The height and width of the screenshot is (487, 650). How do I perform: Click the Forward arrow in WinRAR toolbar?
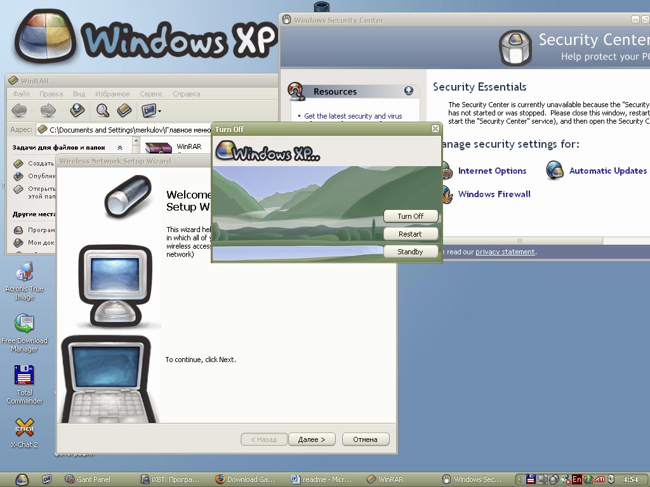click(48, 110)
